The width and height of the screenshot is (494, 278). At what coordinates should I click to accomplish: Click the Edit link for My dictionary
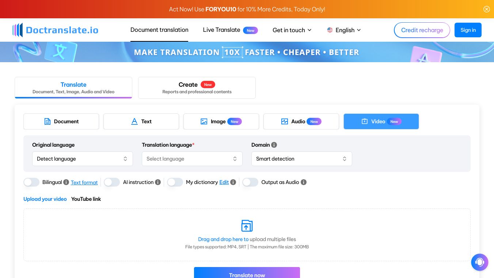224,182
